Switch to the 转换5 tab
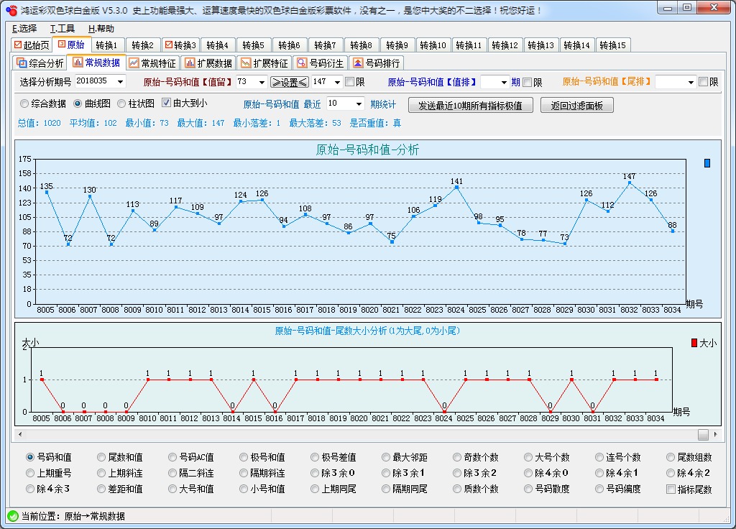This screenshot has height=529, width=736. click(x=253, y=45)
